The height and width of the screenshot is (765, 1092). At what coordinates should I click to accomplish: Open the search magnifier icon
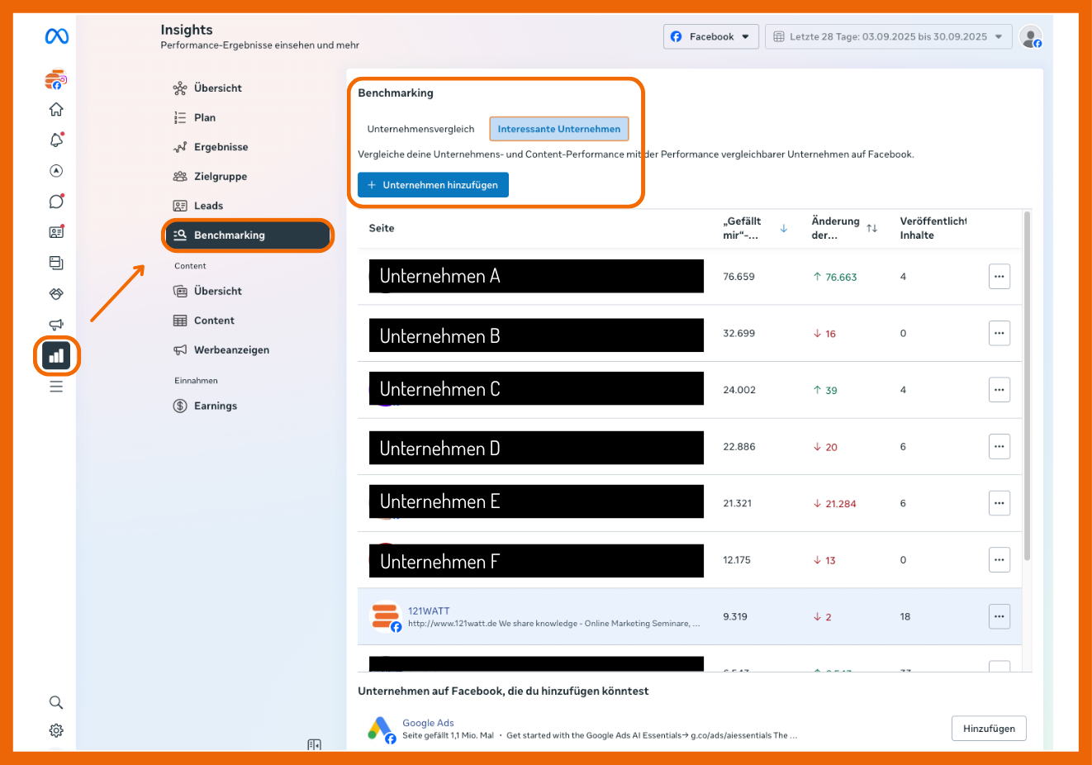(56, 702)
